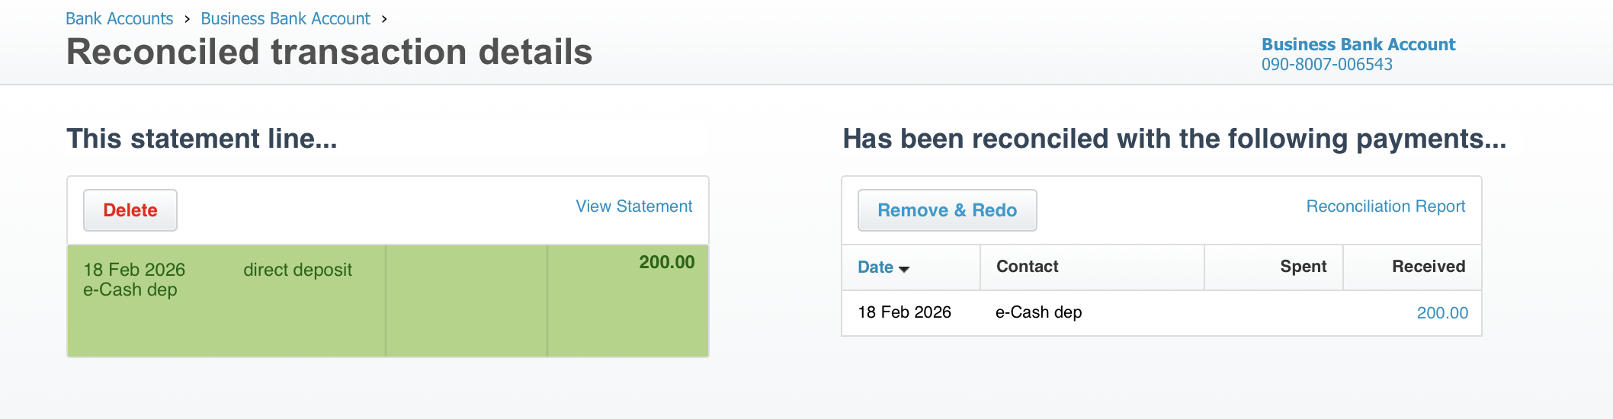
Task: Delete the statement line
Action: click(x=130, y=210)
